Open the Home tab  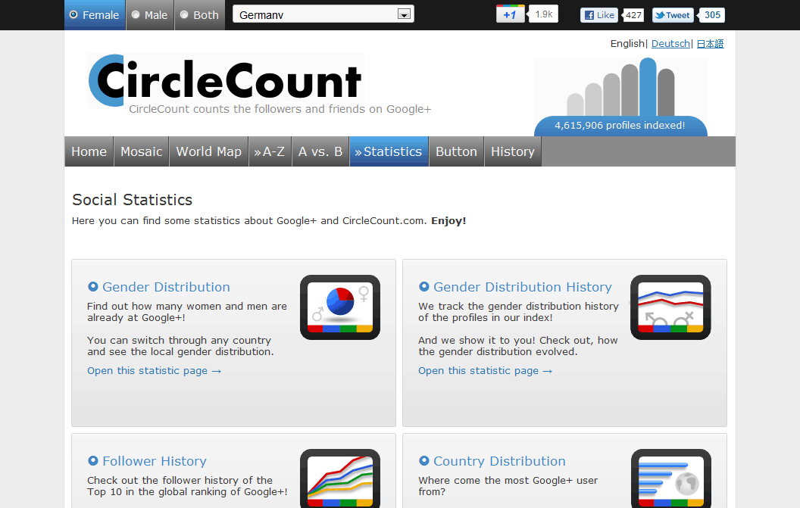[89, 151]
